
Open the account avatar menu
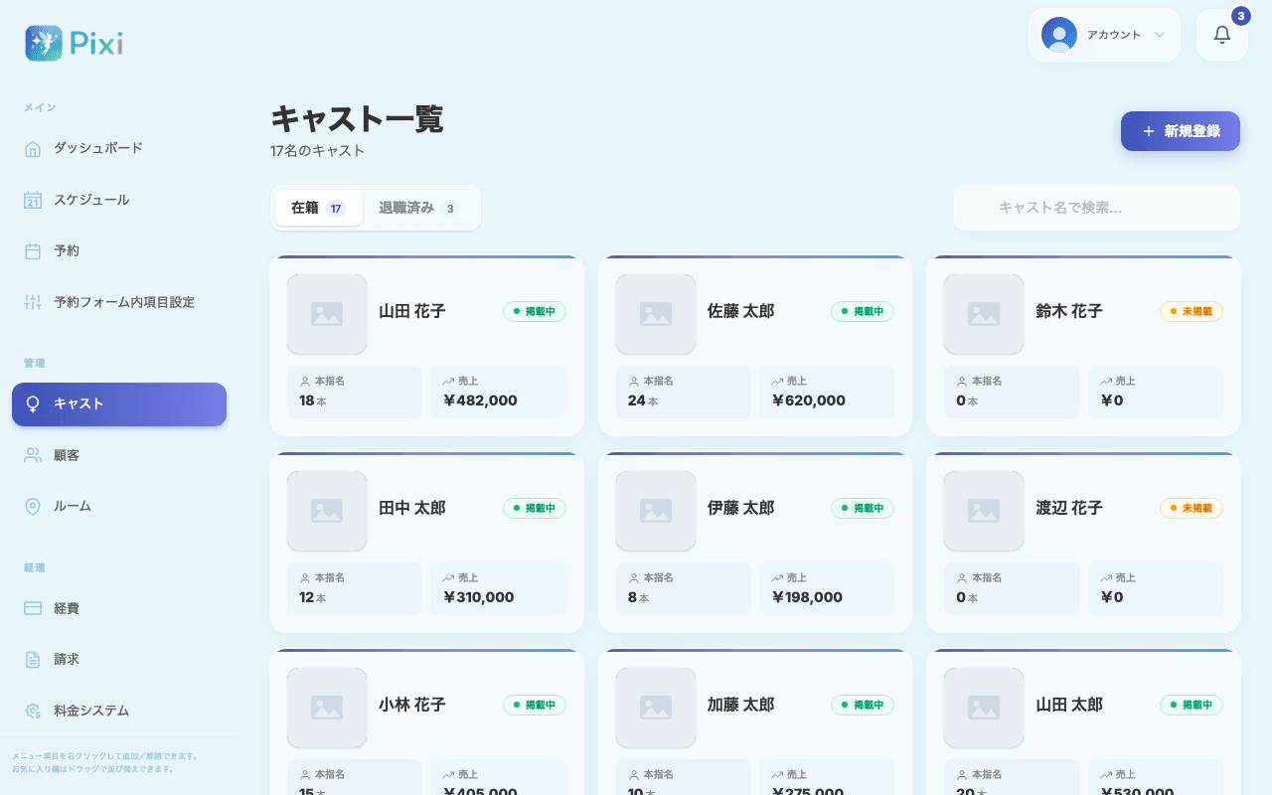tap(1059, 35)
